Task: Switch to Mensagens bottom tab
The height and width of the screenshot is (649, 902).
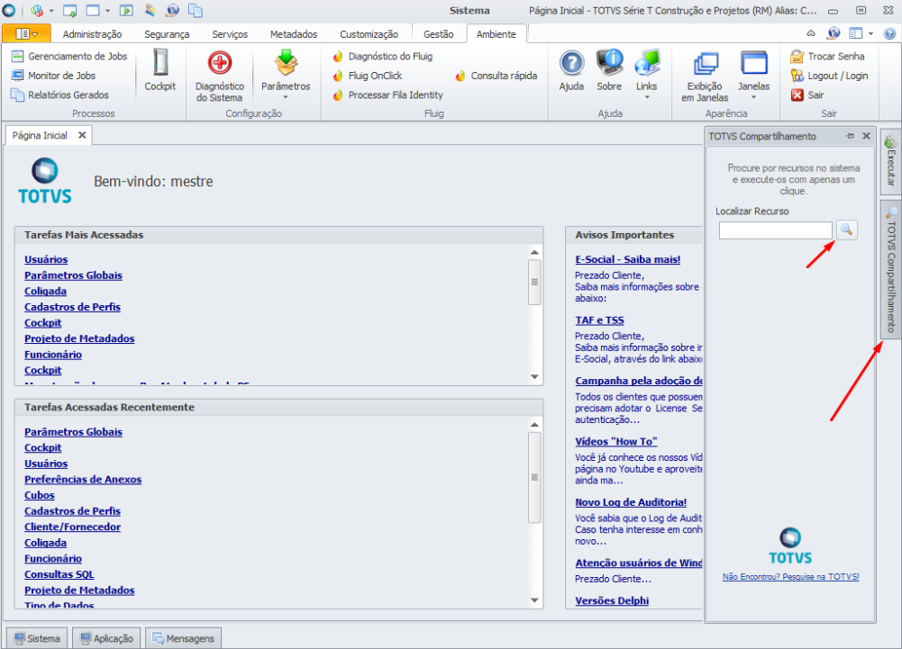Action: tap(183, 639)
